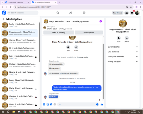Click the chat messages scrollbar

pos(103,71)
